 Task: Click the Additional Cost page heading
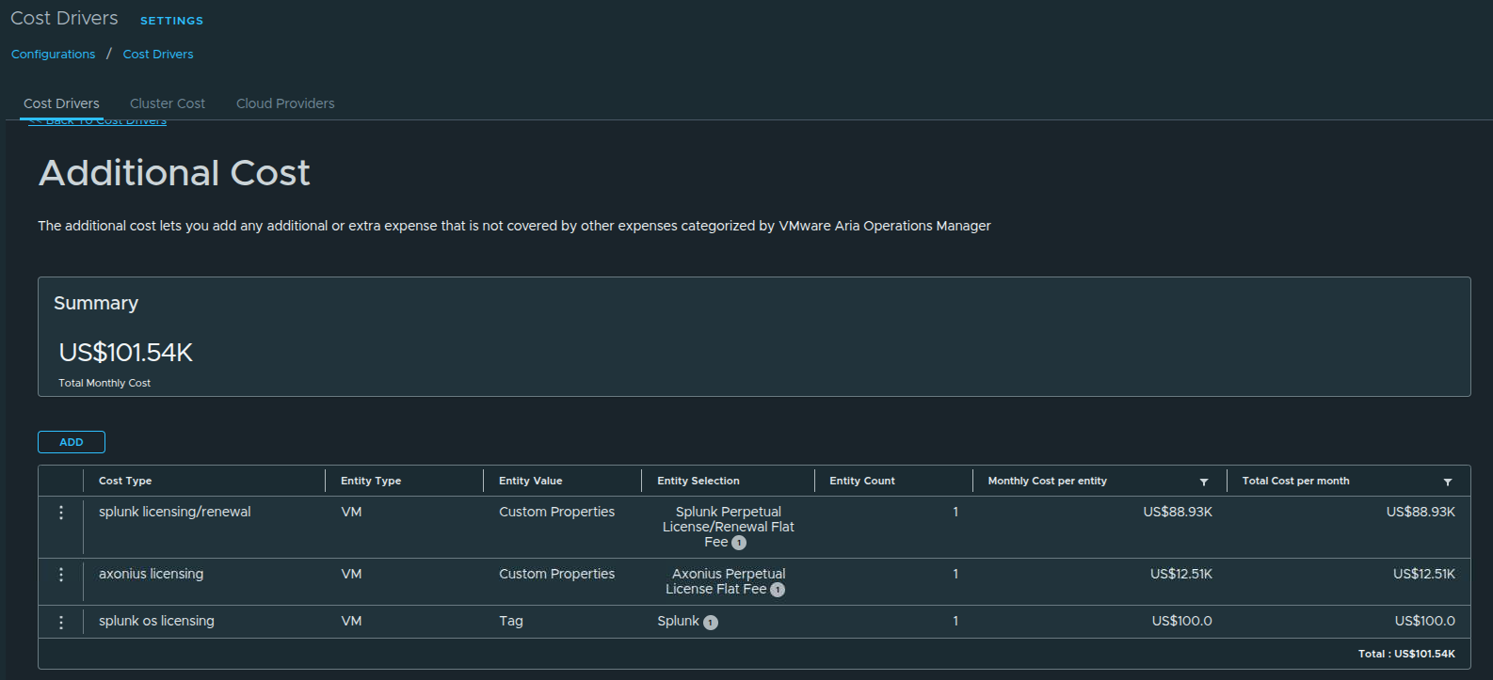pyautogui.click(x=174, y=173)
